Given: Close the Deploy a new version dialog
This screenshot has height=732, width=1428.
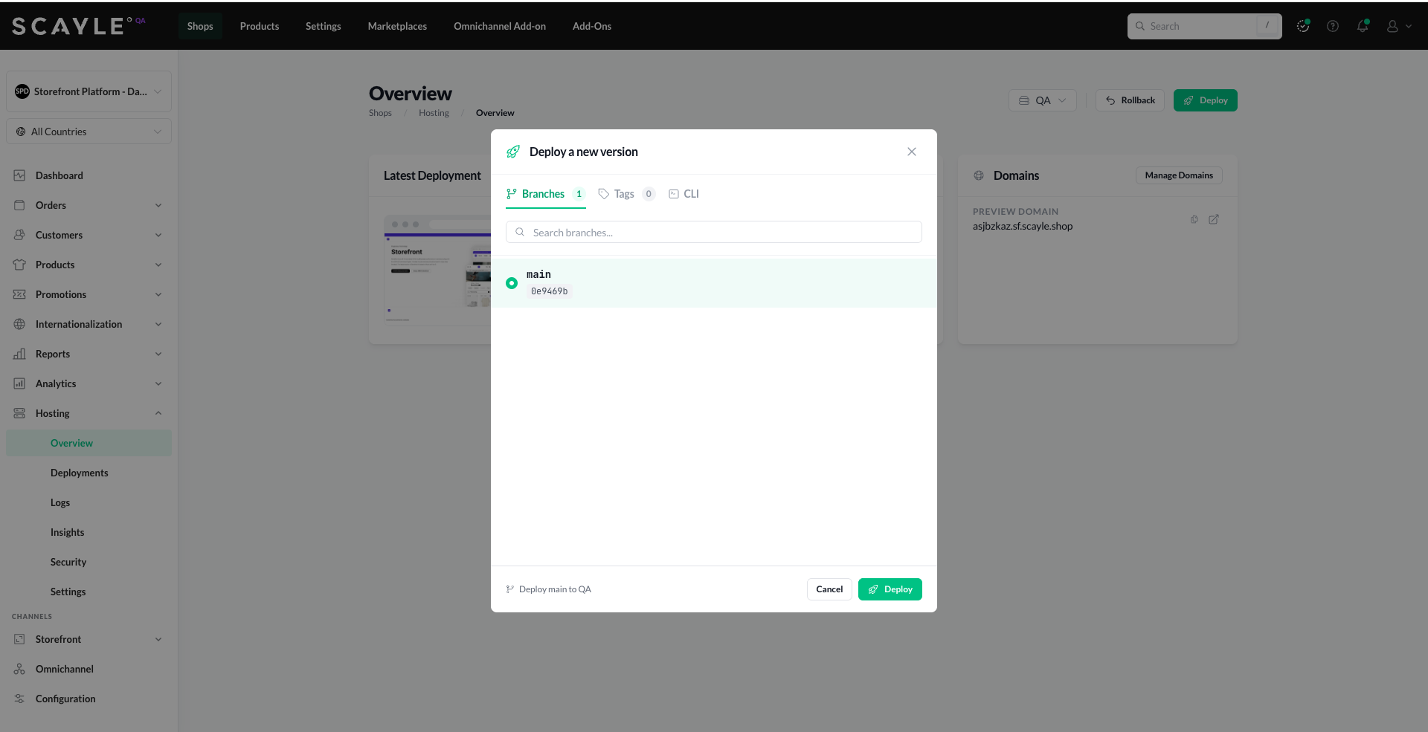Looking at the screenshot, I should click(x=912, y=152).
